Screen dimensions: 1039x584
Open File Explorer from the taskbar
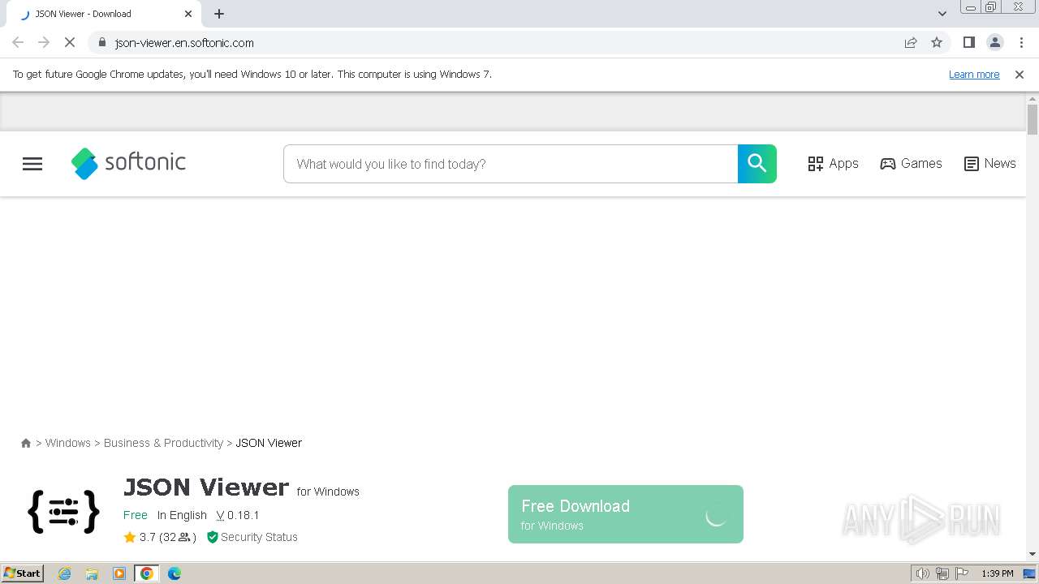tap(92, 573)
